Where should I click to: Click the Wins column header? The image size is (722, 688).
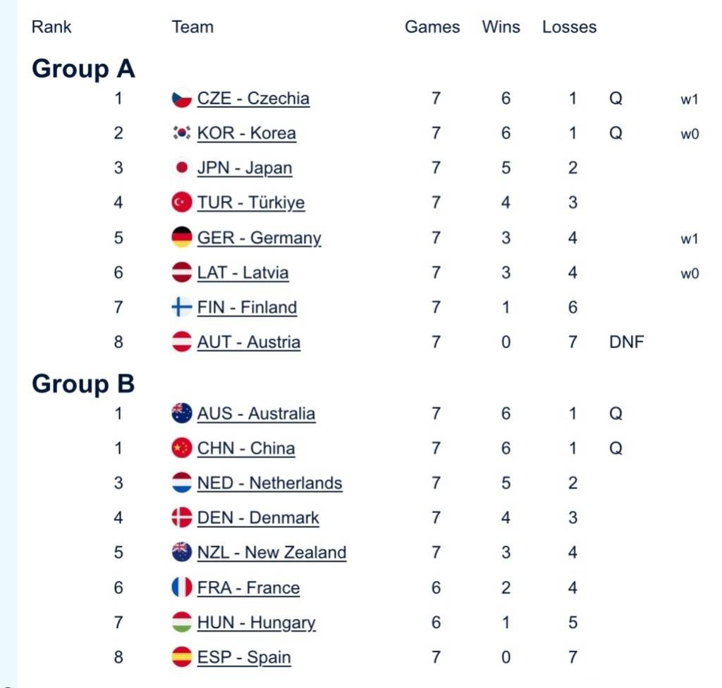pyautogui.click(x=501, y=27)
